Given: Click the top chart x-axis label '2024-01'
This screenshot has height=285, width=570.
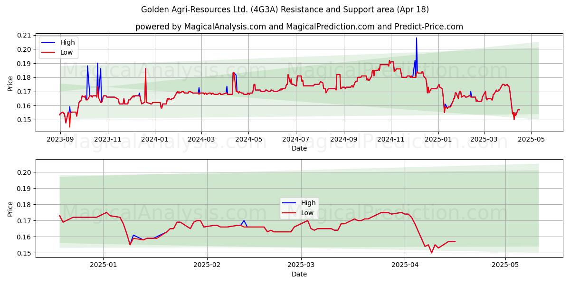Looking at the screenshot, I should coord(155,140).
